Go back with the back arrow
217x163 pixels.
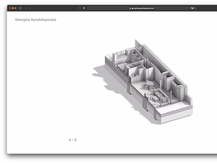point(26,8)
